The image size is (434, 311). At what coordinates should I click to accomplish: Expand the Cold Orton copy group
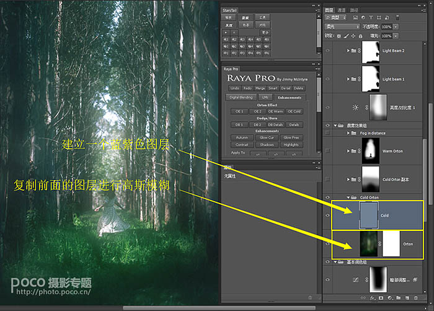(x=348, y=179)
